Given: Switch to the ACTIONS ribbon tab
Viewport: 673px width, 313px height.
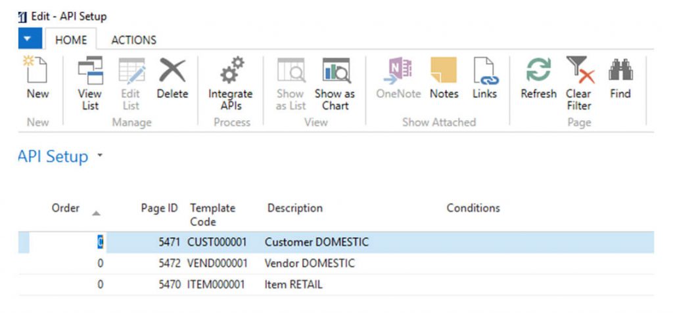Looking at the screenshot, I should point(133,40).
